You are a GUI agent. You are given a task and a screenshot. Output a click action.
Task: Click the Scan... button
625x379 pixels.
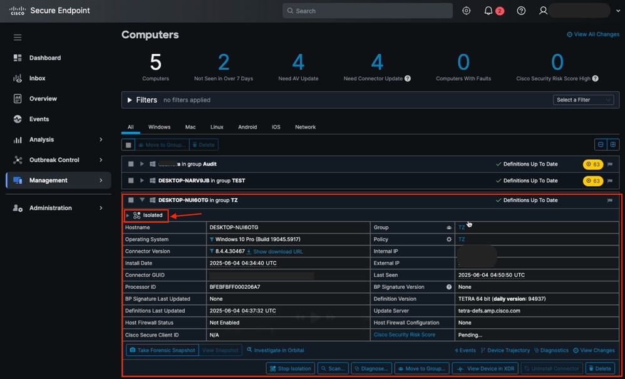click(333, 368)
